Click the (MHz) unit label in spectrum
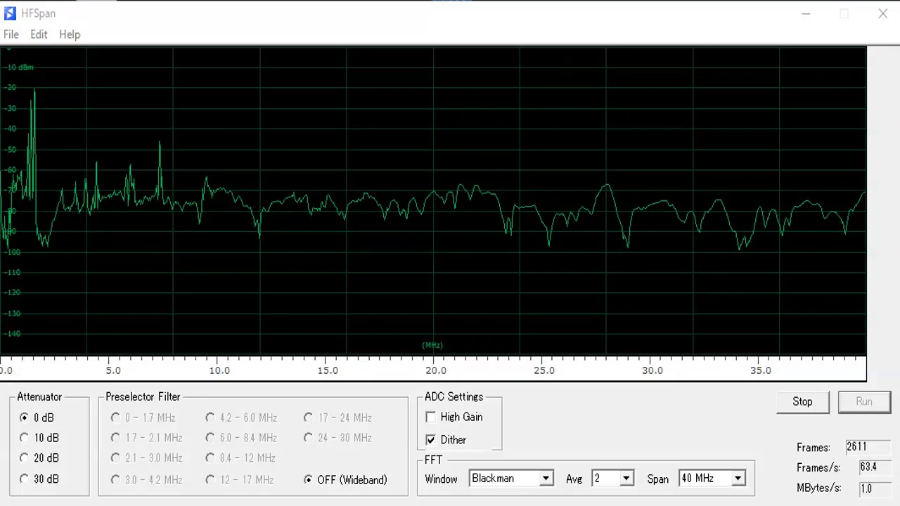The height and width of the screenshot is (506, 900). pos(432,345)
